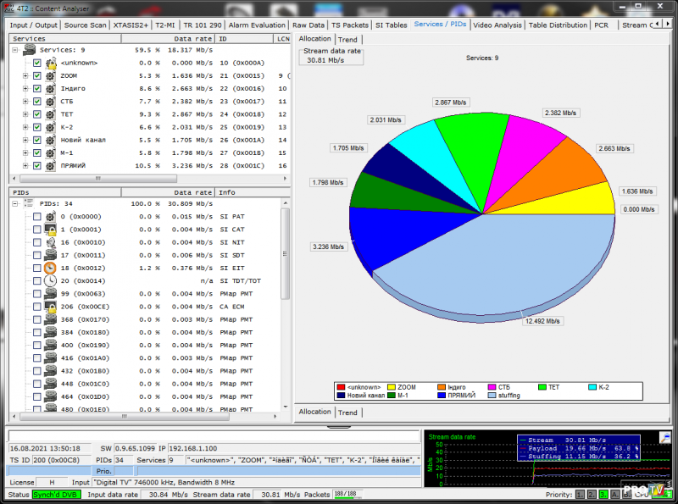
Task: Click the film reel icon beside Services: 9
Action: tap(30, 50)
